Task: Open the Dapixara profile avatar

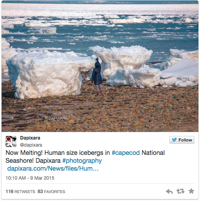Action: pyautogui.click(x=11, y=141)
